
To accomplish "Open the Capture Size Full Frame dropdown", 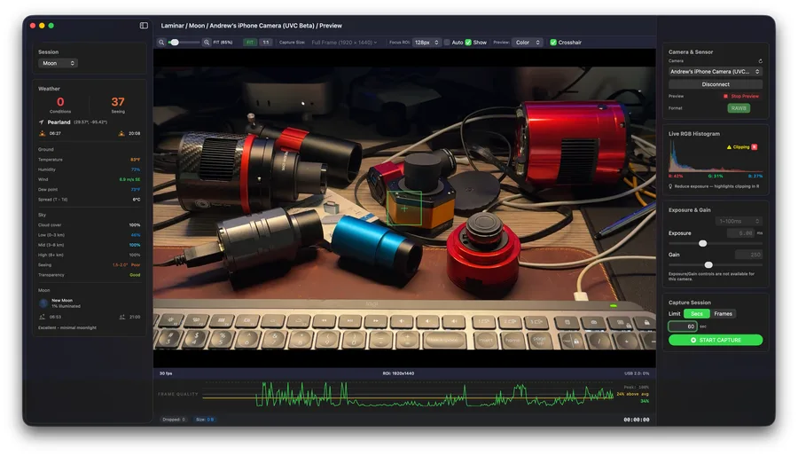I will pyautogui.click(x=344, y=43).
